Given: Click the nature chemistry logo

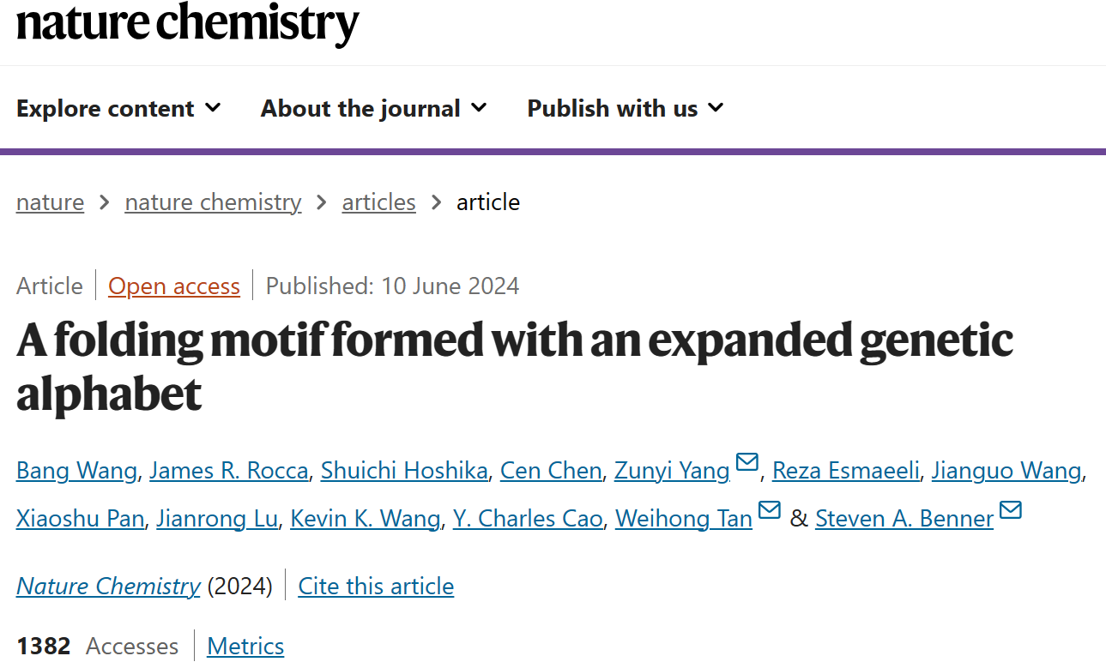Looking at the screenshot, I should click(187, 24).
